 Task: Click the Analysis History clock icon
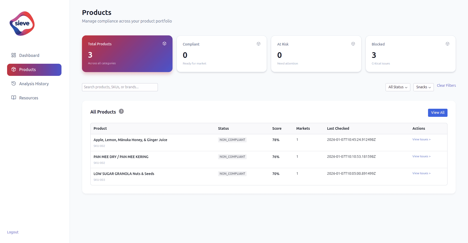point(14,83)
